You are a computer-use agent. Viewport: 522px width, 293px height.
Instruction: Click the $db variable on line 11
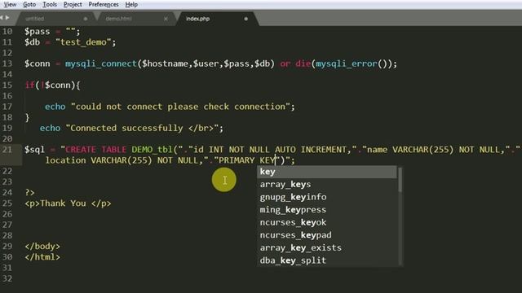pyautogui.click(x=32, y=42)
